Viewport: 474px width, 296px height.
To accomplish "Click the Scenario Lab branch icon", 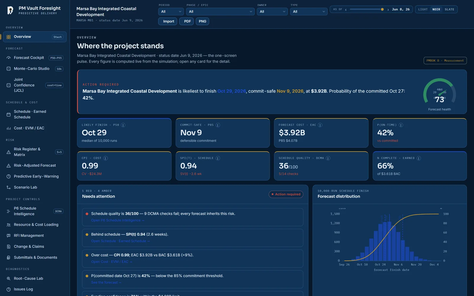I will pyautogui.click(x=9, y=187).
